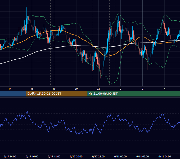The height and width of the screenshot is (159, 180).
Task: Click the 16 hour label on chart axis
Action: tap(32, 89)
